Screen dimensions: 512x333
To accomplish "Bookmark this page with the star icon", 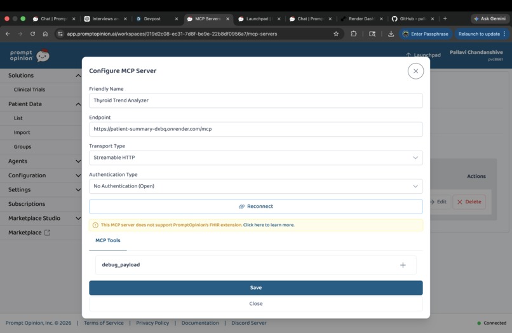I will (336, 34).
